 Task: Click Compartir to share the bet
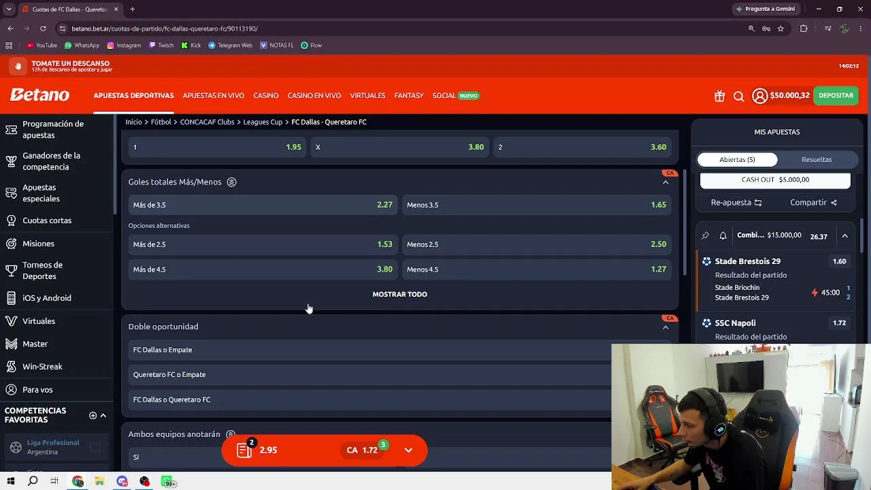pyautogui.click(x=813, y=203)
